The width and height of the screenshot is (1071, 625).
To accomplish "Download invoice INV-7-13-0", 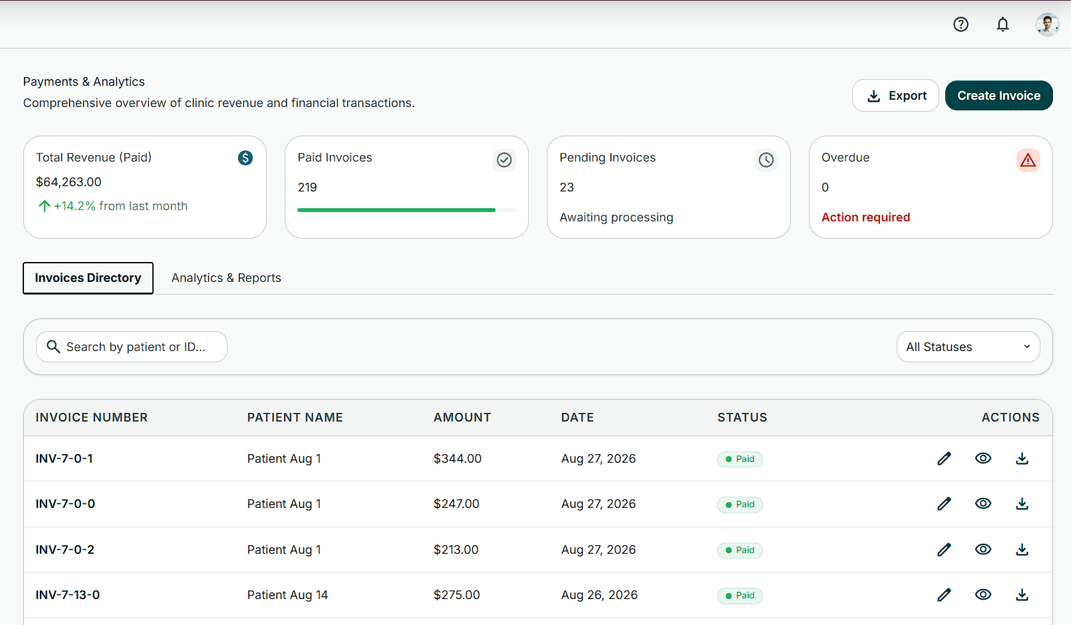I will 1022,595.
